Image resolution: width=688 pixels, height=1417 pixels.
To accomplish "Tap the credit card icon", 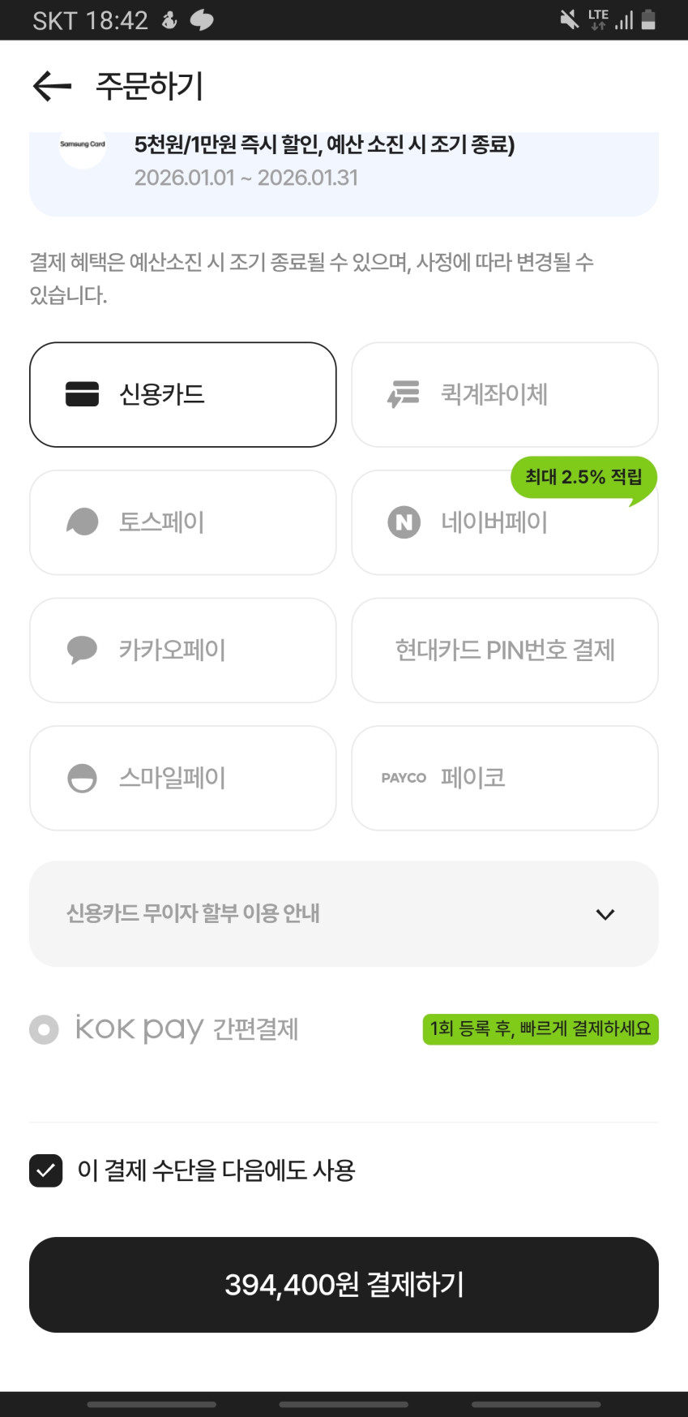I will click(82, 394).
